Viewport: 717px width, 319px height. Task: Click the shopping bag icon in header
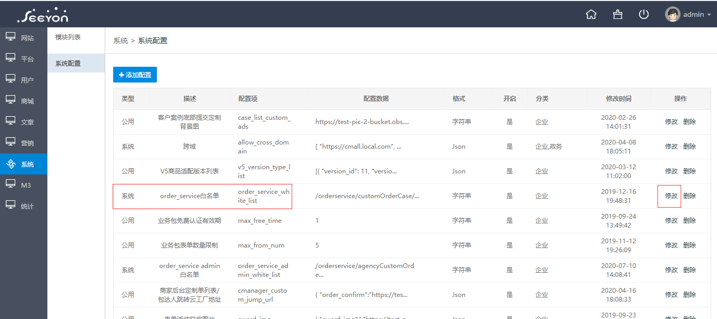pos(618,14)
